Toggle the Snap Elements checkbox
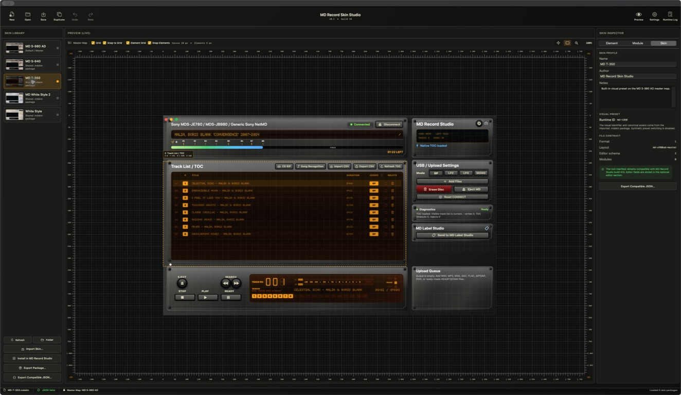Screen dimensions: 681x395 tap(150, 43)
